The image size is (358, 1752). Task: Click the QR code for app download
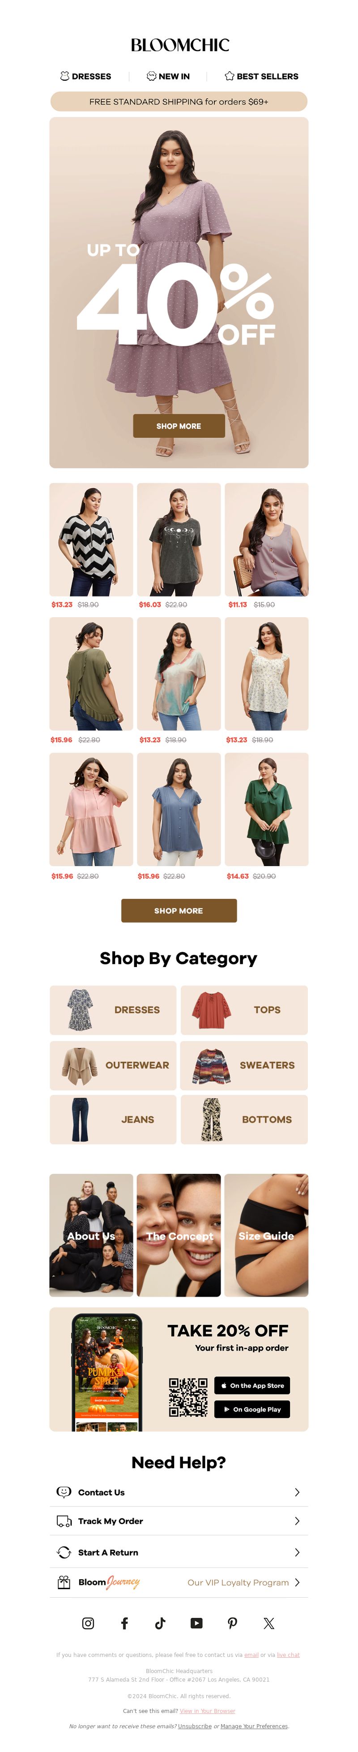point(188,1397)
